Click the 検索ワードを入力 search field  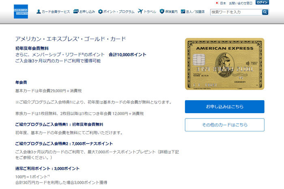click(236, 12)
